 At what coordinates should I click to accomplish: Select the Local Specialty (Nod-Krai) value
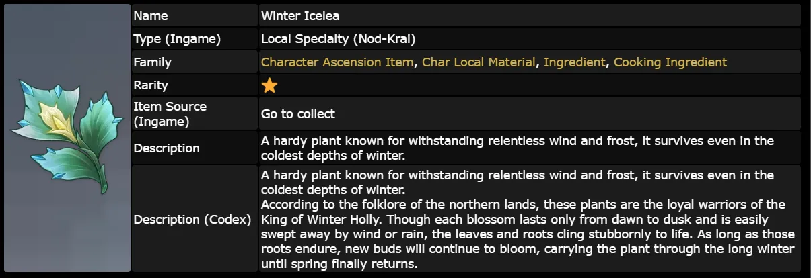click(343, 39)
